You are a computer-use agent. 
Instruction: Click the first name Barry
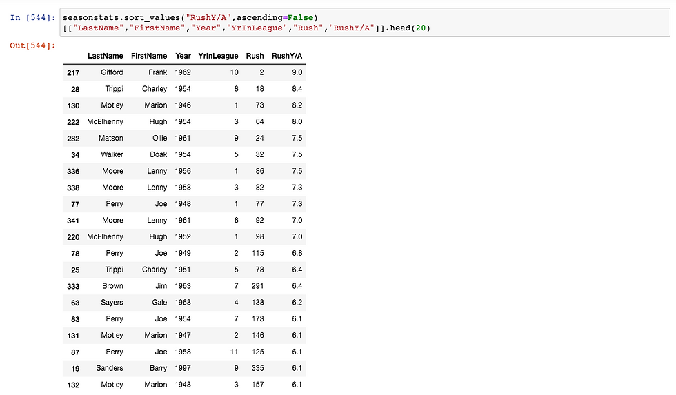158,368
